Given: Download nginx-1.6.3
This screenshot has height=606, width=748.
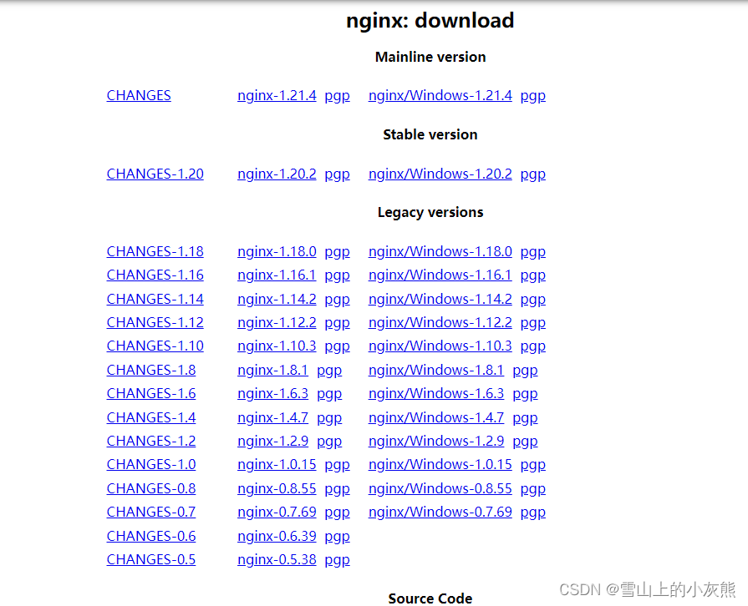Looking at the screenshot, I should click(x=272, y=393).
